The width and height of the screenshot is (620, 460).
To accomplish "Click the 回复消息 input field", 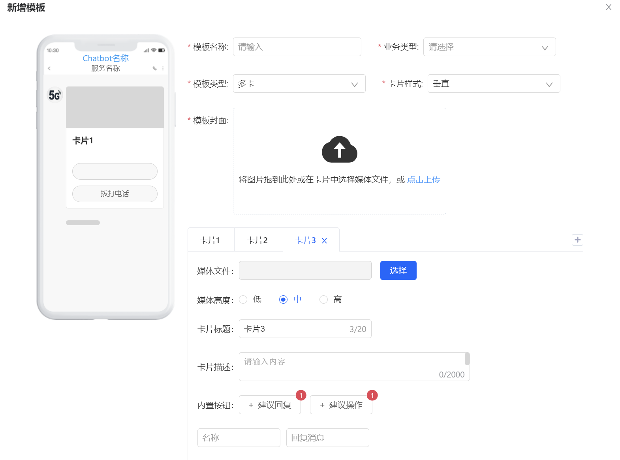I will click(x=327, y=437).
